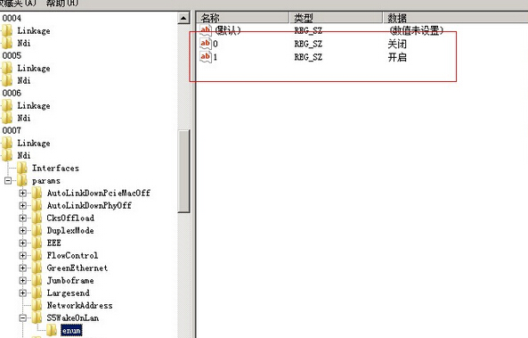
Task: Expand the EEE registry key
Action: [x=23, y=243]
